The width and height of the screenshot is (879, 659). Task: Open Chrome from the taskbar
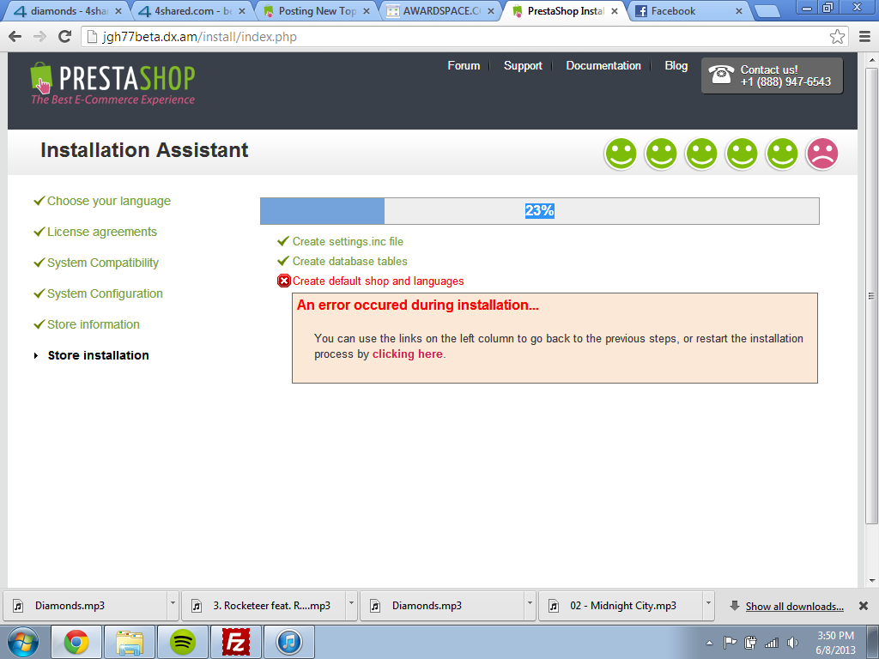76,642
